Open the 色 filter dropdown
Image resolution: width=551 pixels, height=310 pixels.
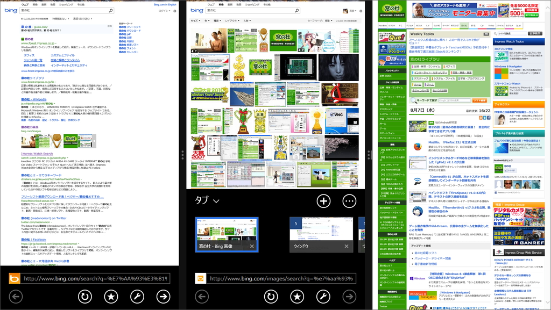[x=207, y=21]
